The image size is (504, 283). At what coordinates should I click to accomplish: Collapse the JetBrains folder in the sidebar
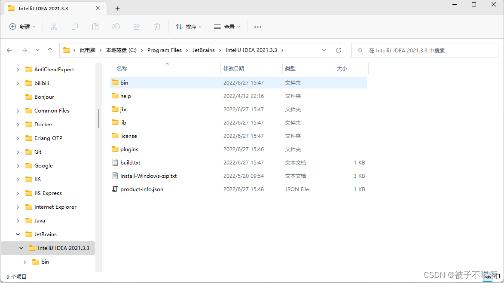click(x=17, y=234)
